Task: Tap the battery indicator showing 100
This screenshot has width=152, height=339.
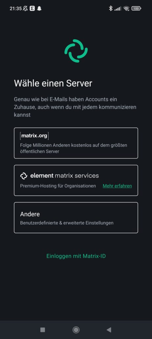Action: click(x=136, y=8)
